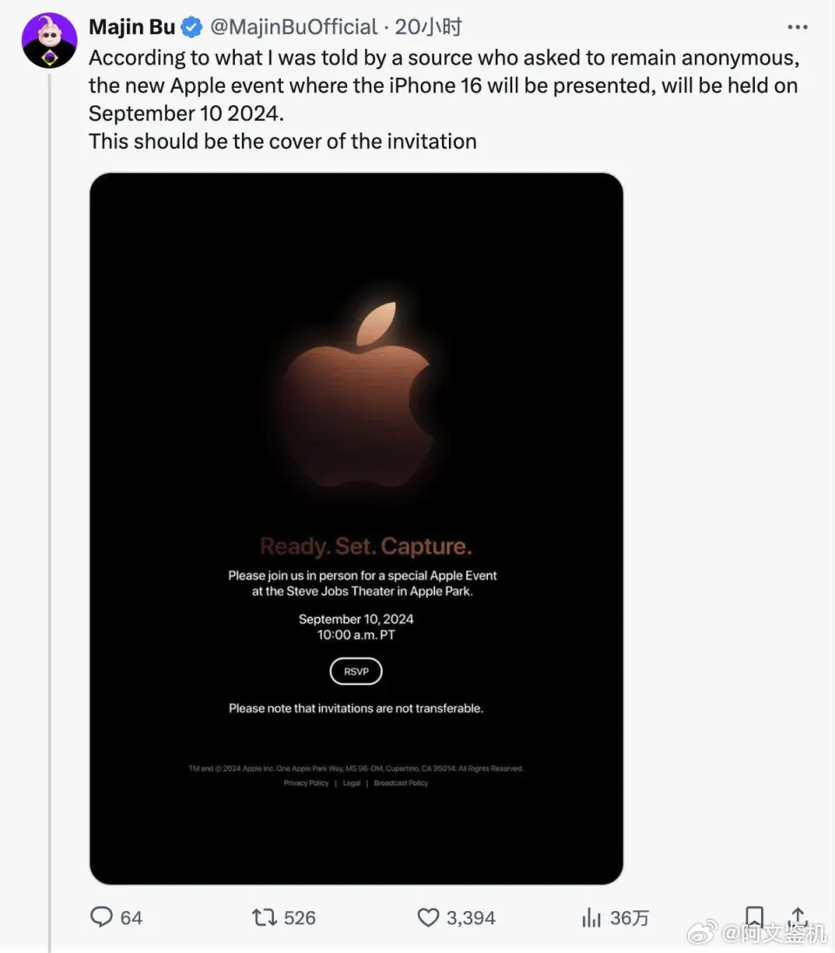Open the Broadcast Policy footer link
Image resolution: width=835 pixels, height=953 pixels.
click(401, 782)
